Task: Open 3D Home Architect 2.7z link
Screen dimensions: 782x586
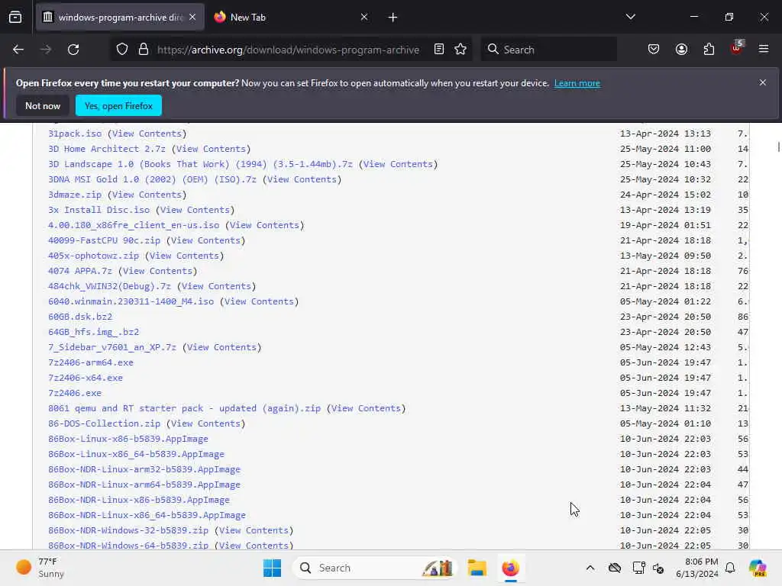Action: [x=107, y=149]
